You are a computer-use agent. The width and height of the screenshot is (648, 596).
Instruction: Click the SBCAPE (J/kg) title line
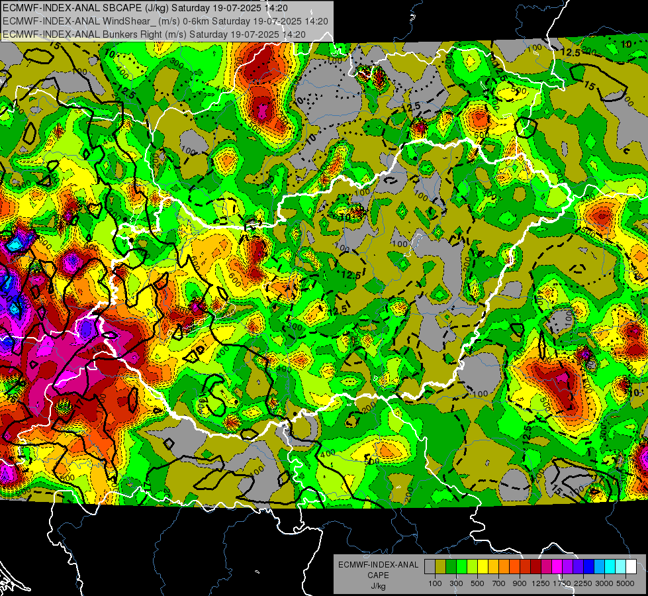(145, 8)
